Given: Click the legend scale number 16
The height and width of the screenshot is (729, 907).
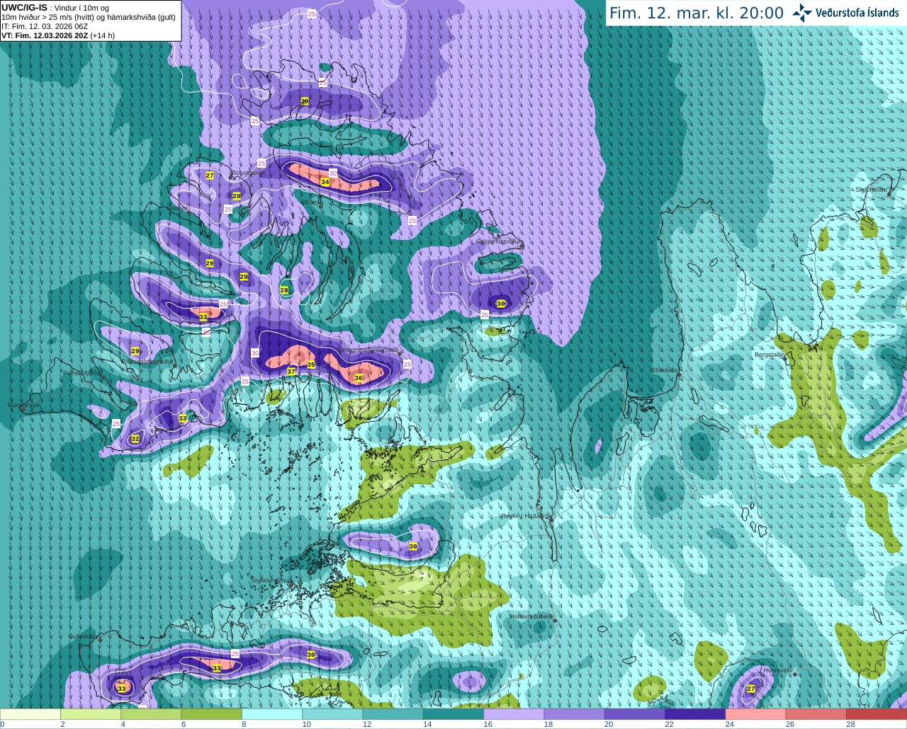Looking at the screenshot, I should [x=488, y=724].
